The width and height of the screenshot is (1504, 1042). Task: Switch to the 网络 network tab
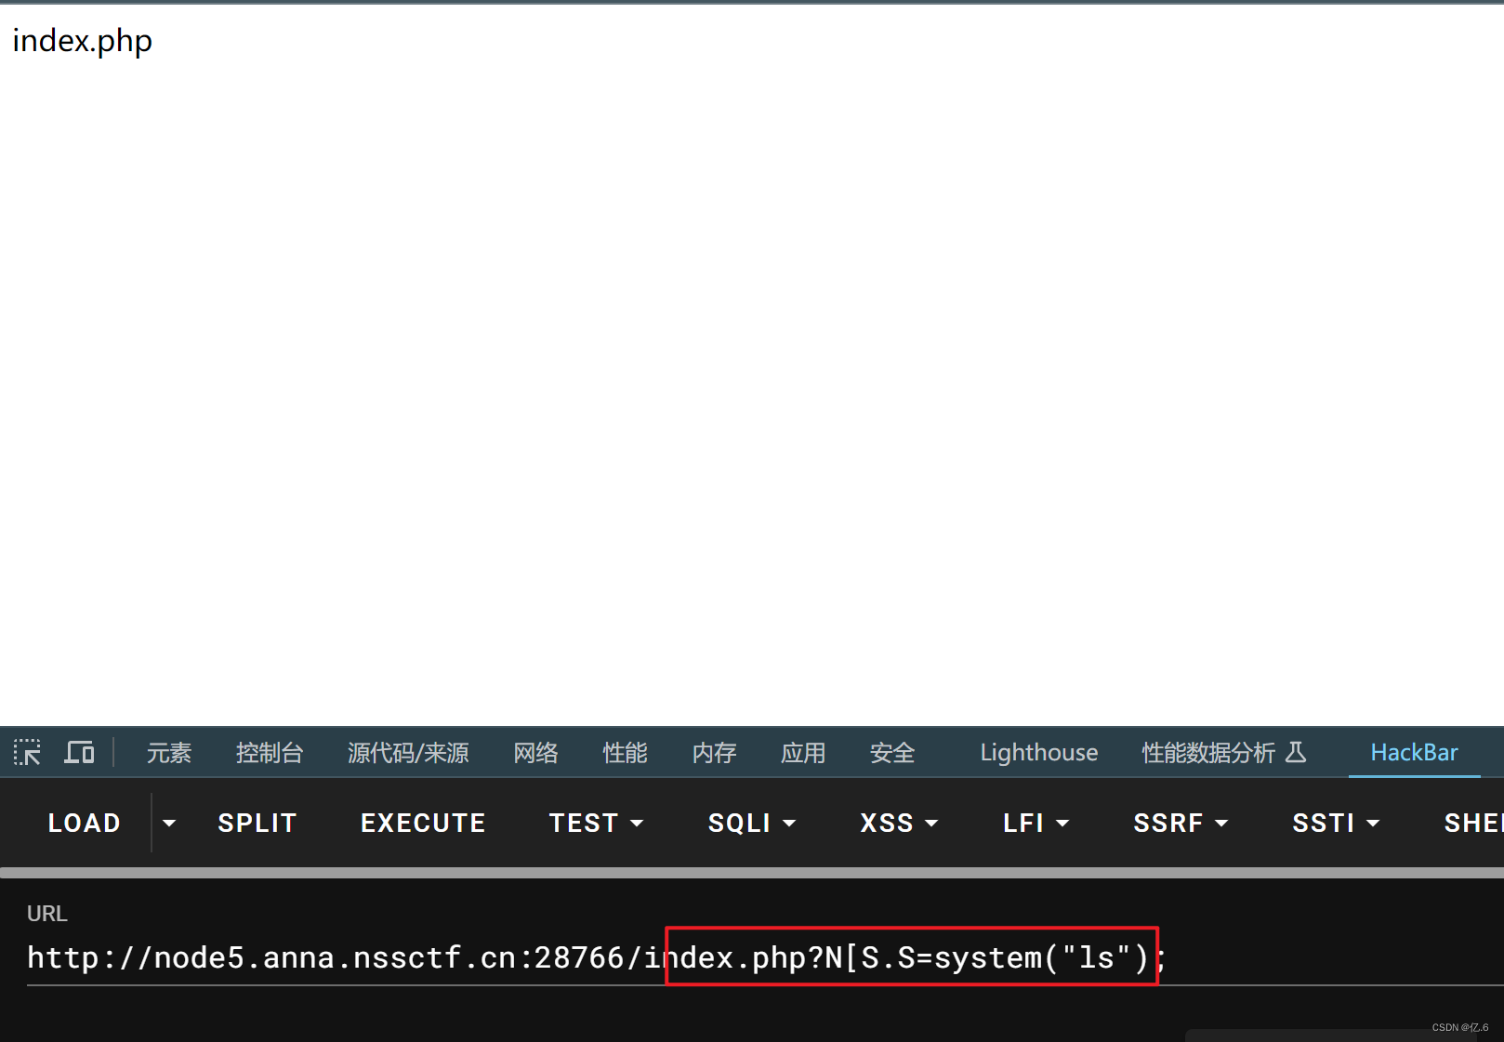click(535, 752)
